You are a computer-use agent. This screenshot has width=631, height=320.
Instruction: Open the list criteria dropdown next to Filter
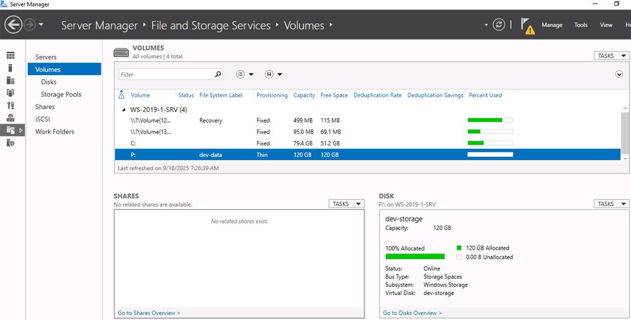pyautogui.click(x=245, y=74)
